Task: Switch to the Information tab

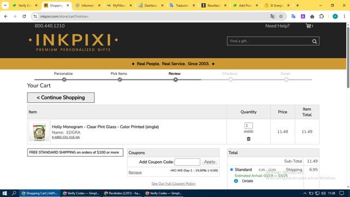Action: pos(88,5)
